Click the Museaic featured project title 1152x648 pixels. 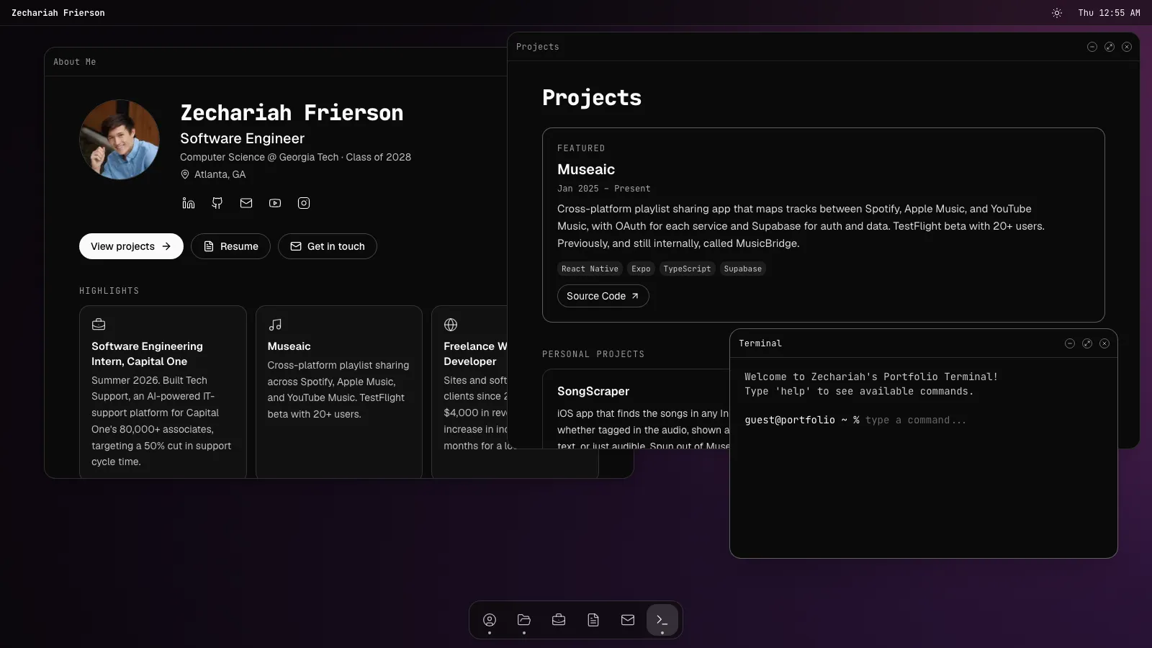tap(586, 169)
